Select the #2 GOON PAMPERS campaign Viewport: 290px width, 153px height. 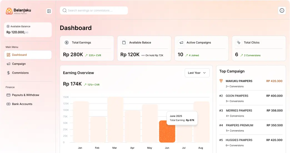251,98
